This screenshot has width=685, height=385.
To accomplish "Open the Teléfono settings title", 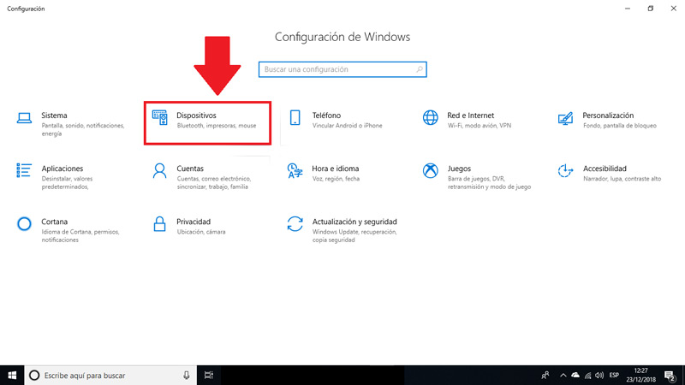I will point(326,115).
